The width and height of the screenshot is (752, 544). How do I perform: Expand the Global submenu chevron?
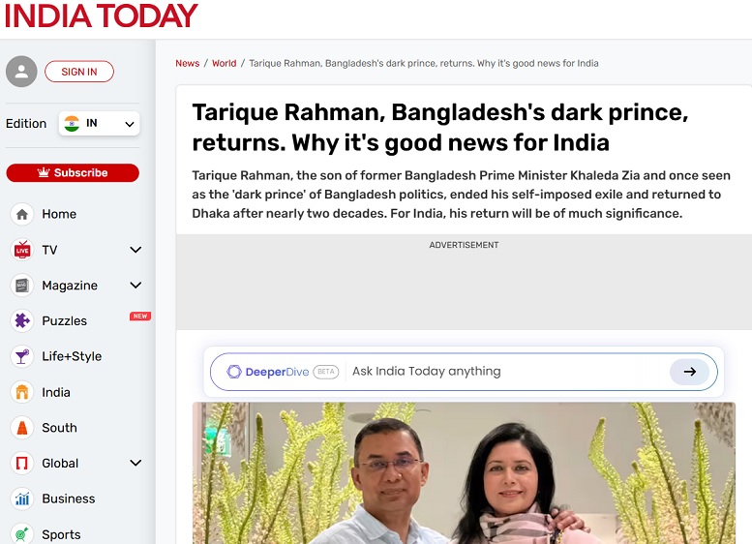tap(135, 463)
